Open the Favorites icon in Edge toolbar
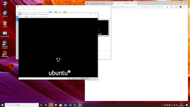Viewport: 190px width, 107px height. [x=172, y=7]
